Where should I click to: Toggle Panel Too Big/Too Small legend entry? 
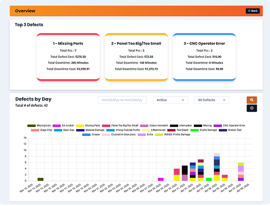click(120, 126)
